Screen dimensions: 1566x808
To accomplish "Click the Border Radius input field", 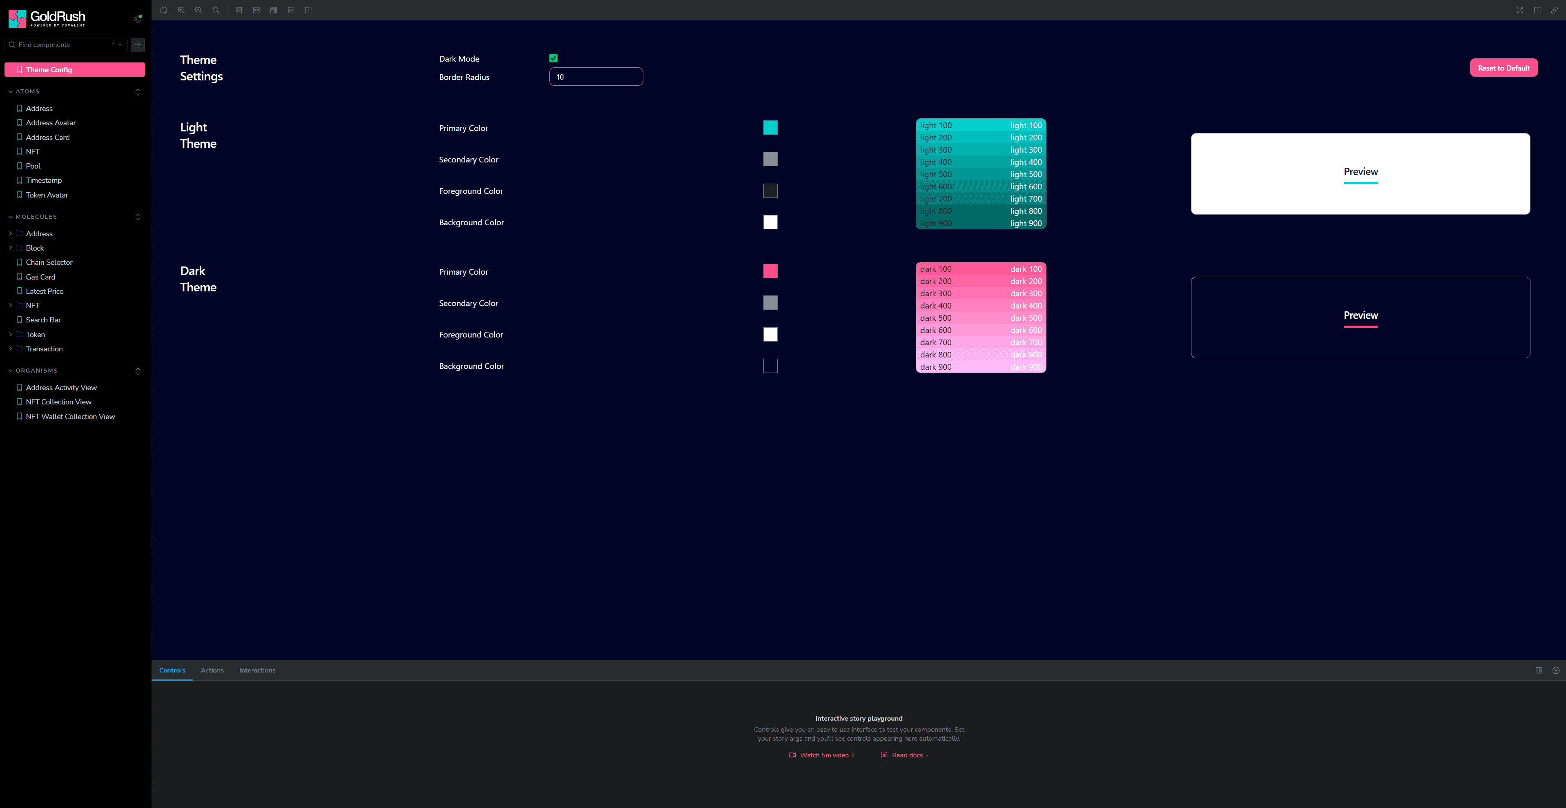I will coord(596,77).
